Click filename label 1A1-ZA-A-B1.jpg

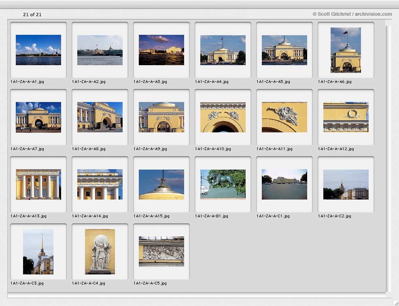212,216
